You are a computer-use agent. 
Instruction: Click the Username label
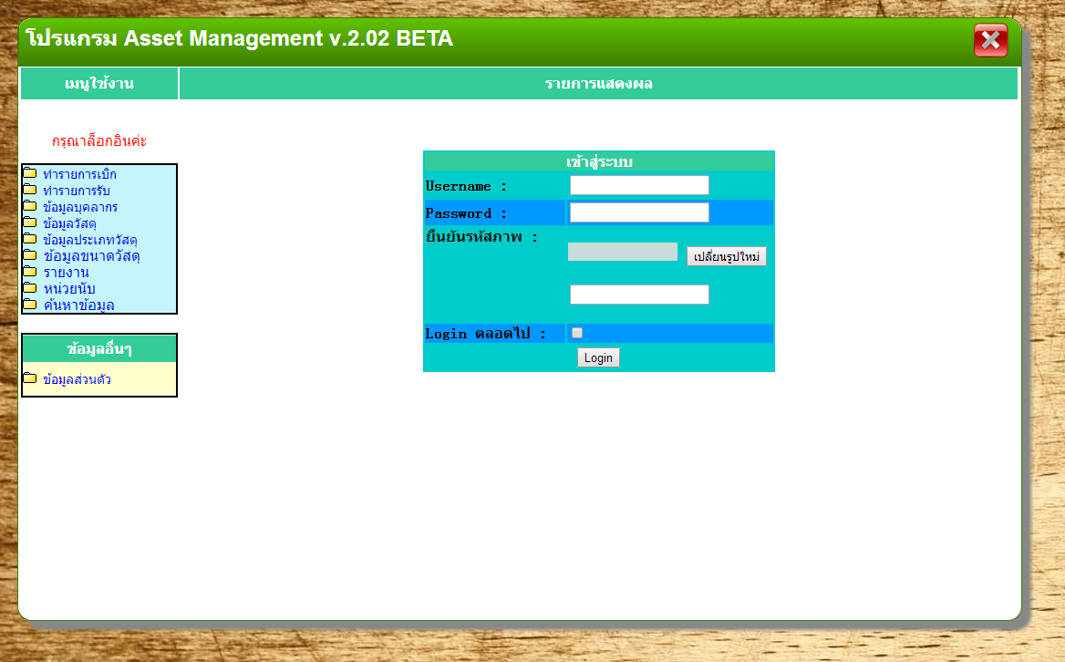pos(465,186)
